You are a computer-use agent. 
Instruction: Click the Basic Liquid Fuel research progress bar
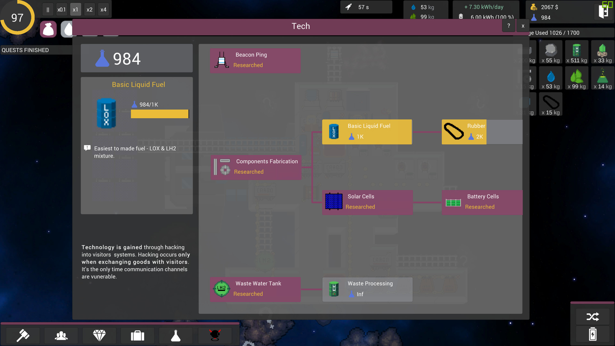160,114
